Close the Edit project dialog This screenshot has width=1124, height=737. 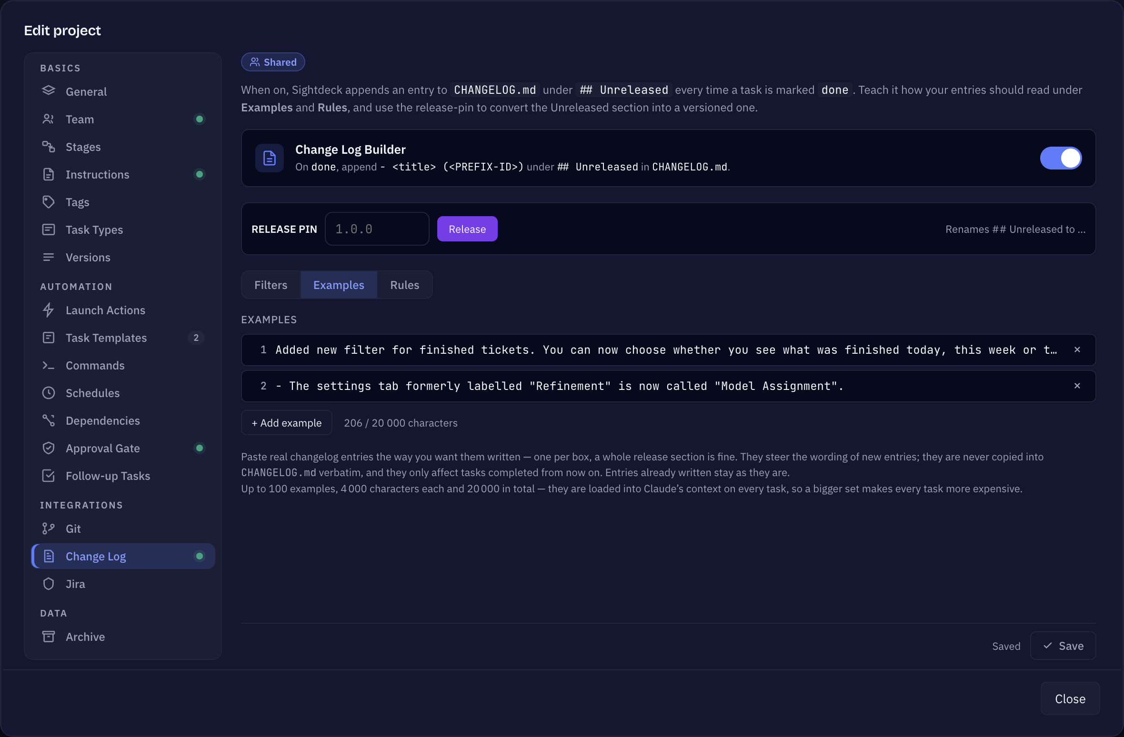click(x=1070, y=698)
